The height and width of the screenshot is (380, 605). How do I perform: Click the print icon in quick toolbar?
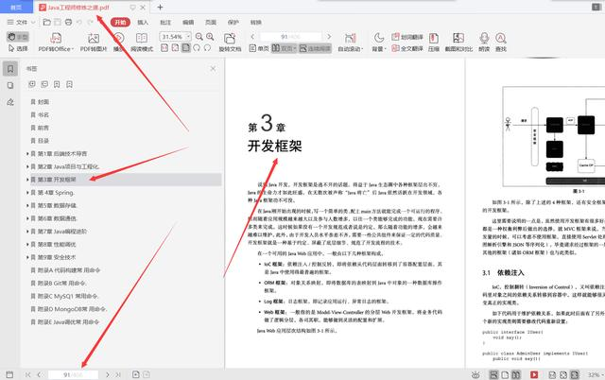(x=68, y=22)
